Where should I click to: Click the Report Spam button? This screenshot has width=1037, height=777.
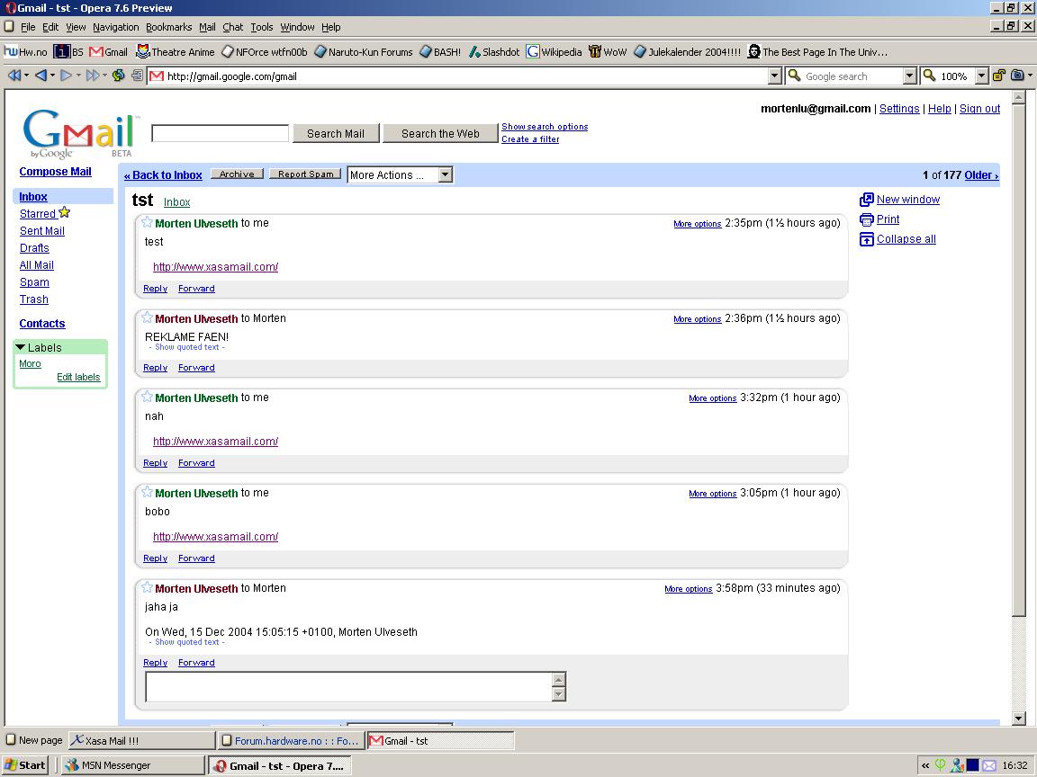pos(305,174)
